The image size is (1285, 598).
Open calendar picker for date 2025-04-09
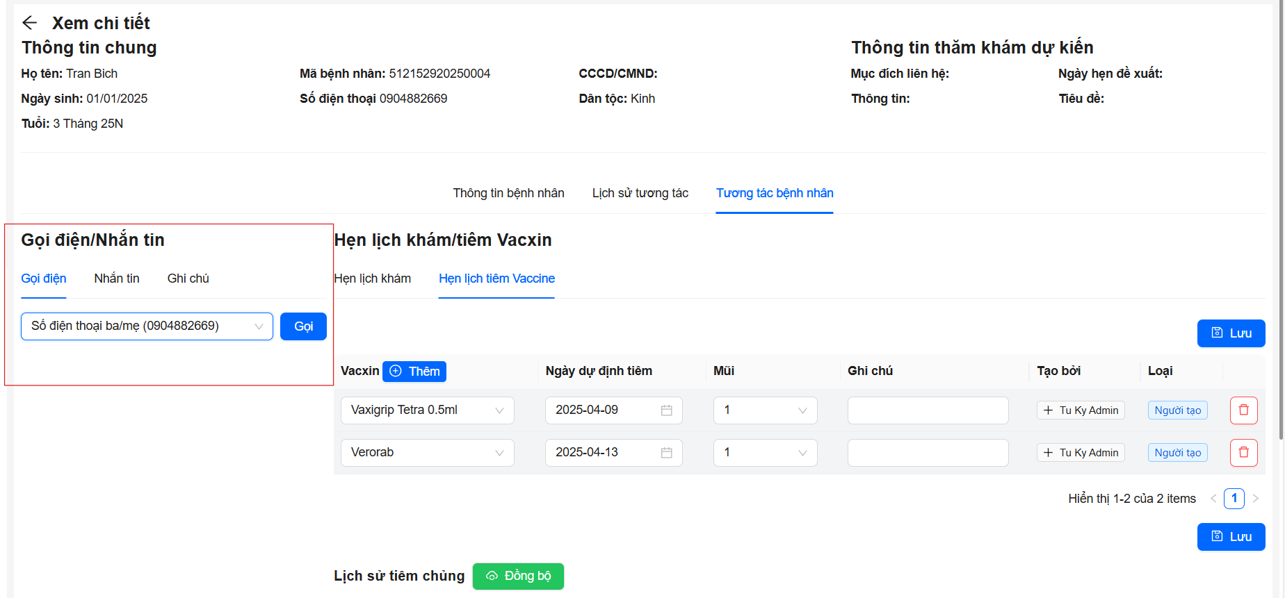666,410
